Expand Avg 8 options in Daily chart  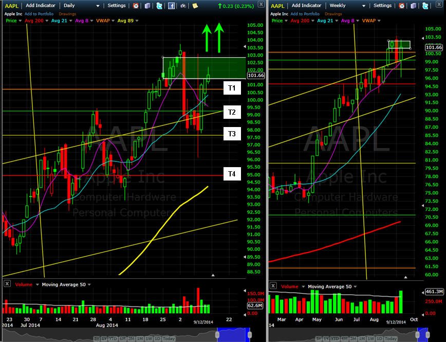(x=91, y=21)
